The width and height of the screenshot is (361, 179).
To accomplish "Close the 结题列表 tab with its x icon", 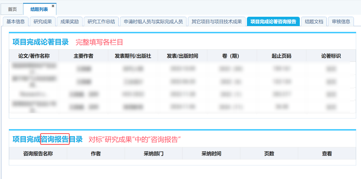I will pos(53,6).
